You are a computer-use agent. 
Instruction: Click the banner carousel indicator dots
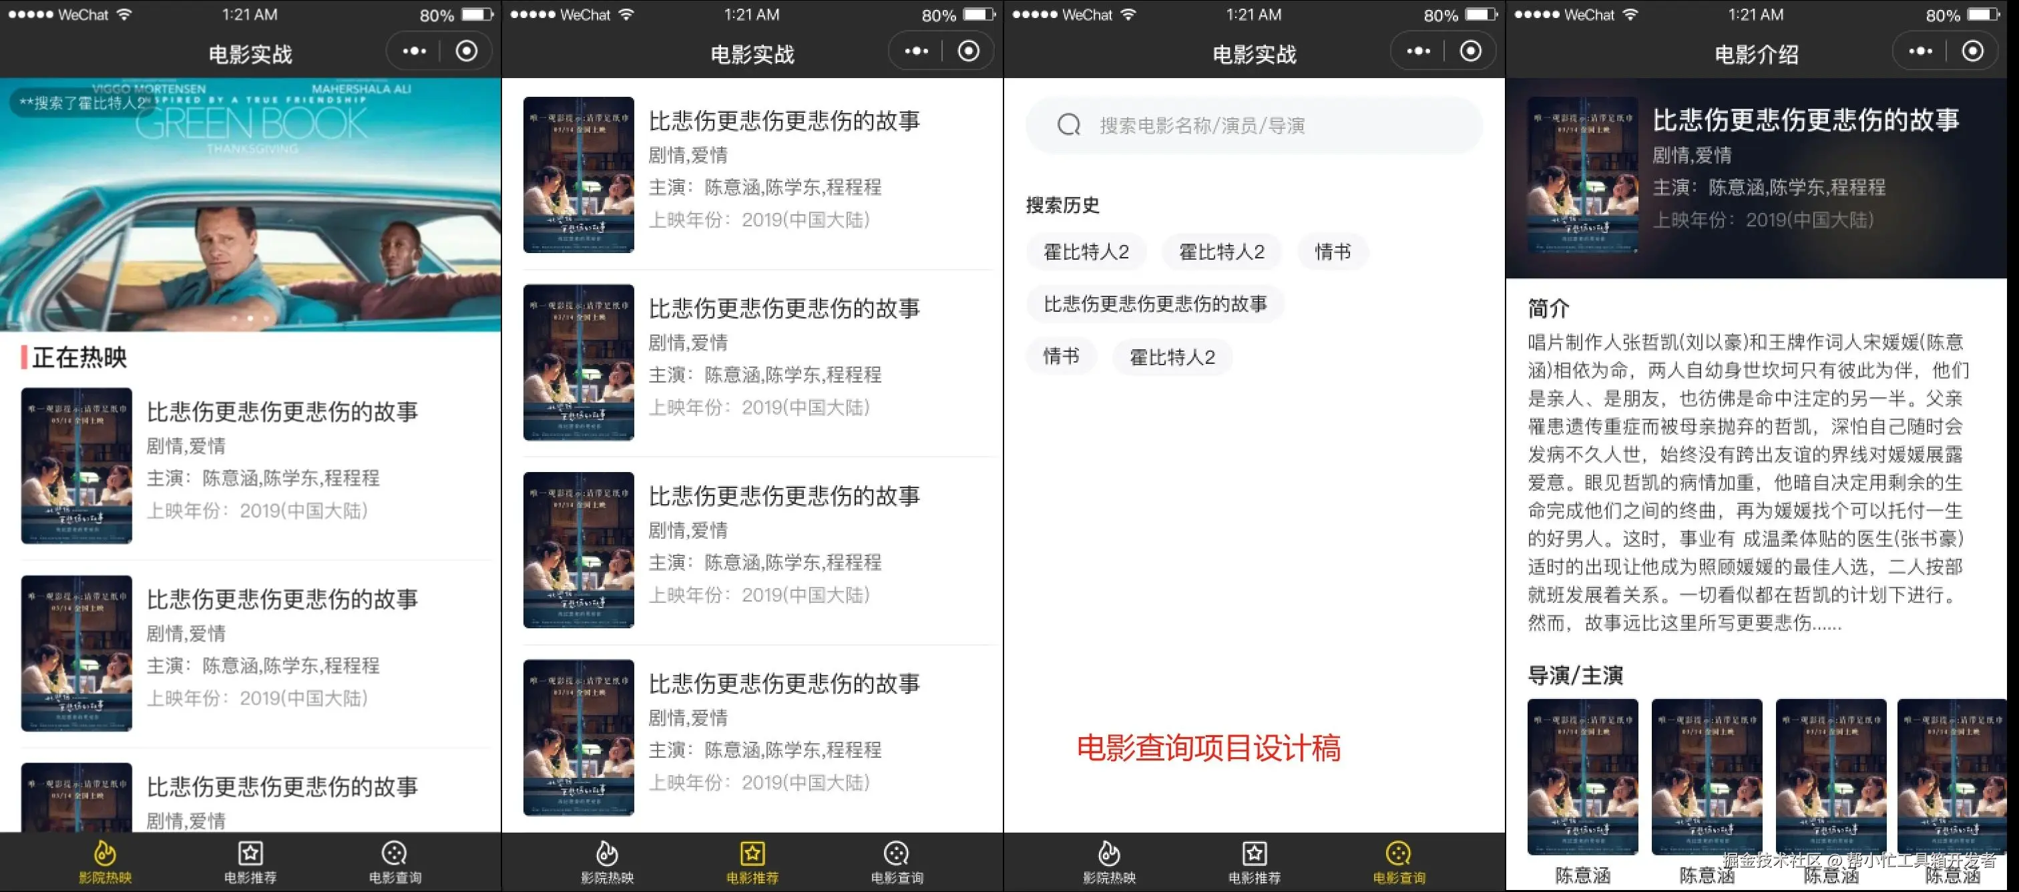[250, 318]
